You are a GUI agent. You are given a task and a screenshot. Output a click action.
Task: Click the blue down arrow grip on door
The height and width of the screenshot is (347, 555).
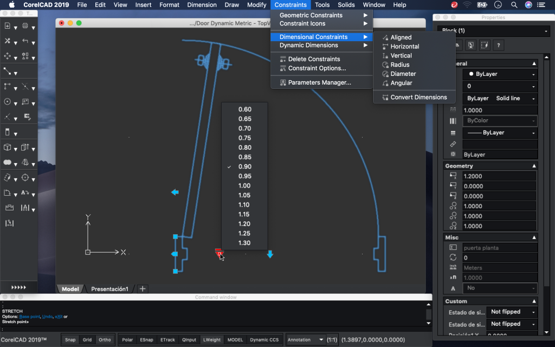pos(270,254)
